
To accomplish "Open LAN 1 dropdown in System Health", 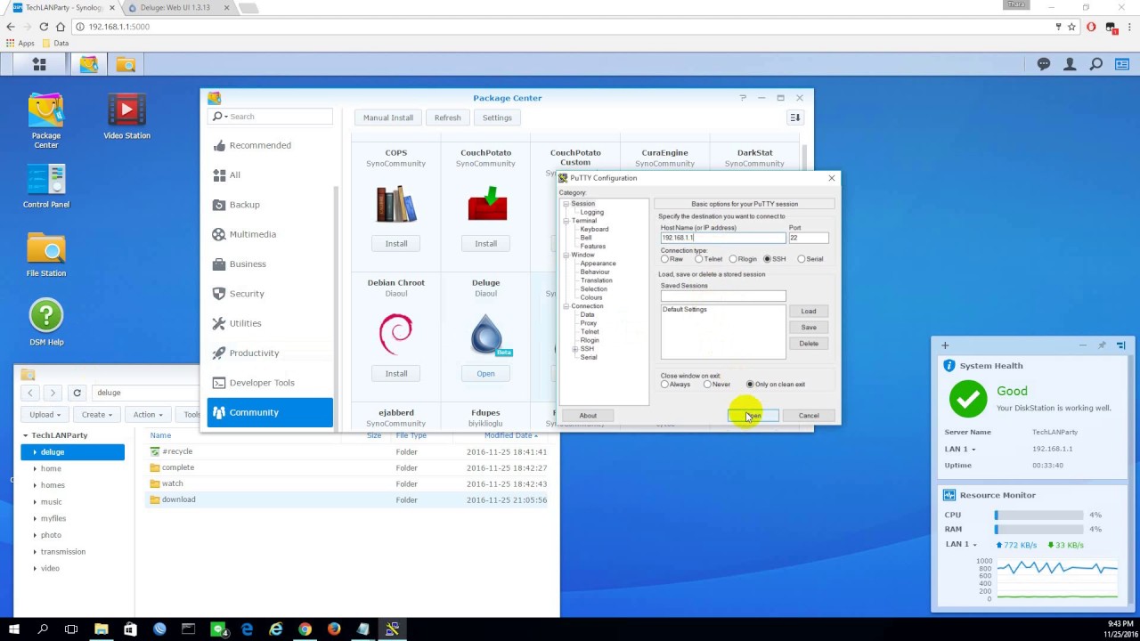I will click(960, 449).
